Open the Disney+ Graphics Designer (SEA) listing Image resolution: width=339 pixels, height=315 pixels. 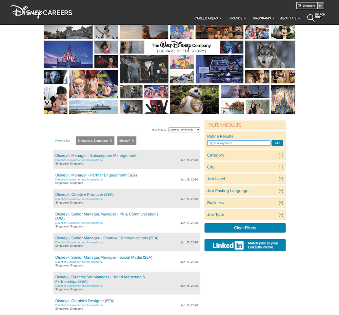tap(85, 301)
